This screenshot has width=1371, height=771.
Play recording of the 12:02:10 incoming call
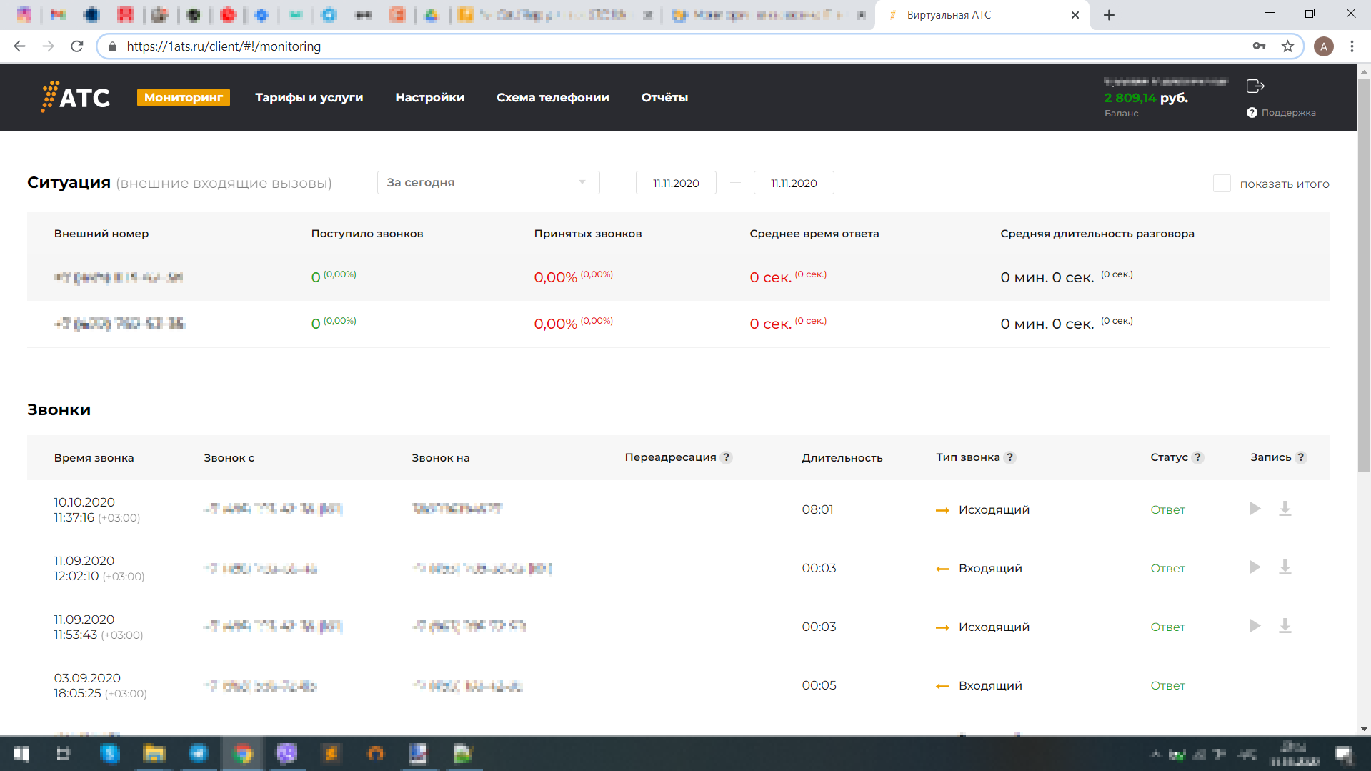(x=1255, y=567)
